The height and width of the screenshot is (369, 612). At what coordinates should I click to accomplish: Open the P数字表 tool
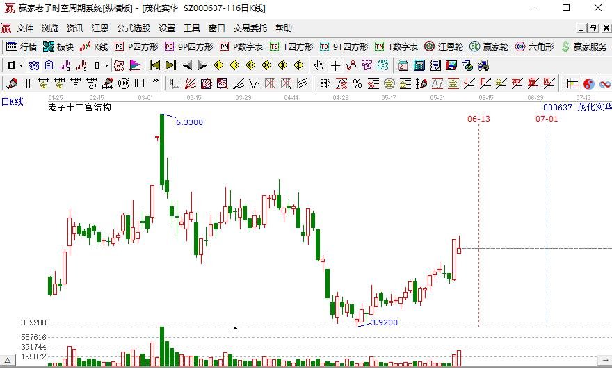tap(241, 47)
